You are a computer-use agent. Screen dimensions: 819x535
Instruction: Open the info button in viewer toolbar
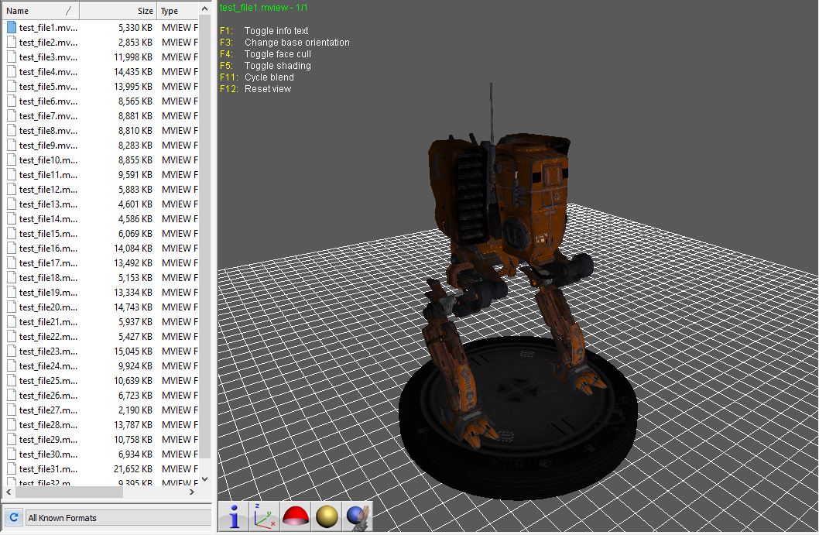pyautogui.click(x=234, y=516)
